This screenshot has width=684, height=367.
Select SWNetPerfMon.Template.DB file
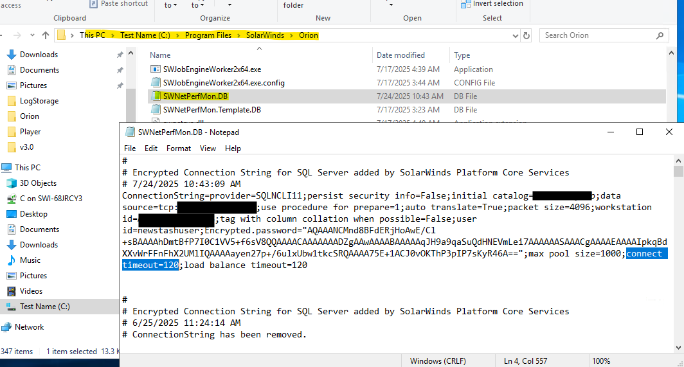click(x=212, y=110)
